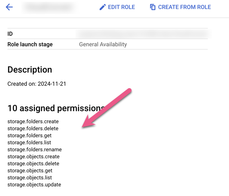229x196 pixels.
Task: Select the General Availability value
Action: tap(103, 44)
